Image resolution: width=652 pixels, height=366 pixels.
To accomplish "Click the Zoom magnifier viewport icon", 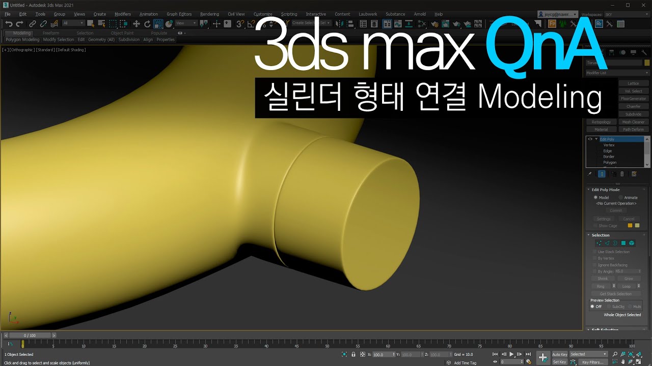I will tap(615, 354).
